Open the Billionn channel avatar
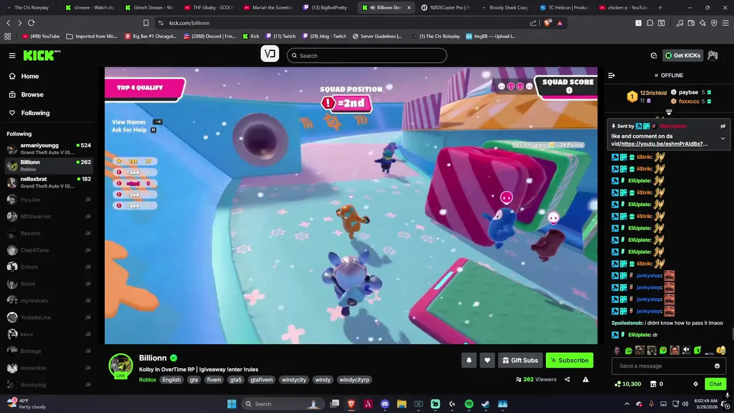The height and width of the screenshot is (413, 734). (x=120, y=365)
